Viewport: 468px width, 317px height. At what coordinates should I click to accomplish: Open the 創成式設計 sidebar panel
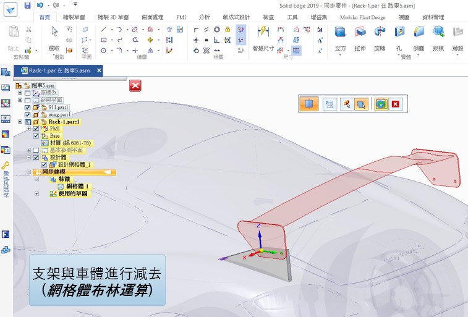[x=6, y=179]
